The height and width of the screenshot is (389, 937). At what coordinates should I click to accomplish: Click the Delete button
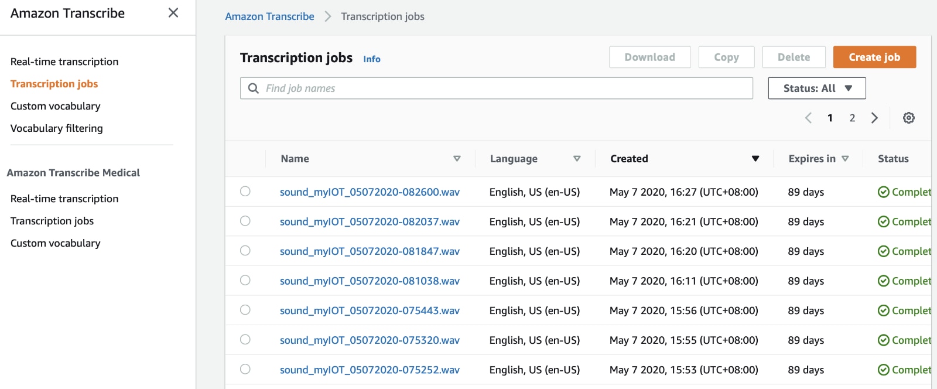(794, 57)
